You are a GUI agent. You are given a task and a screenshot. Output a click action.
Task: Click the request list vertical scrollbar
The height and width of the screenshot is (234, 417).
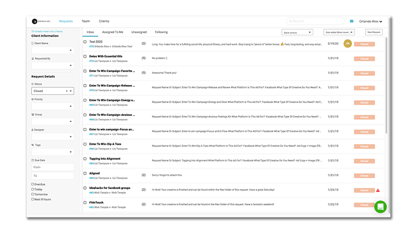386,85
